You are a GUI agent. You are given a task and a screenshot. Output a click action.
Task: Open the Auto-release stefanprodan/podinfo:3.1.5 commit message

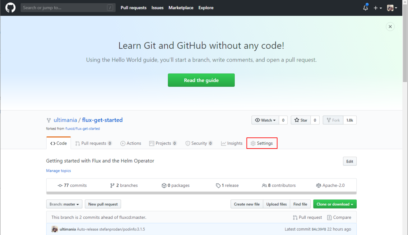coord(111,229)
